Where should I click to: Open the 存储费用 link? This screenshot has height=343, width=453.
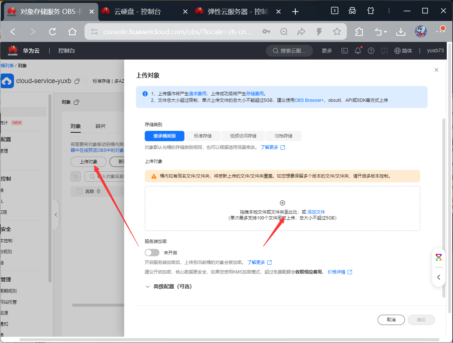coord(255,94)
